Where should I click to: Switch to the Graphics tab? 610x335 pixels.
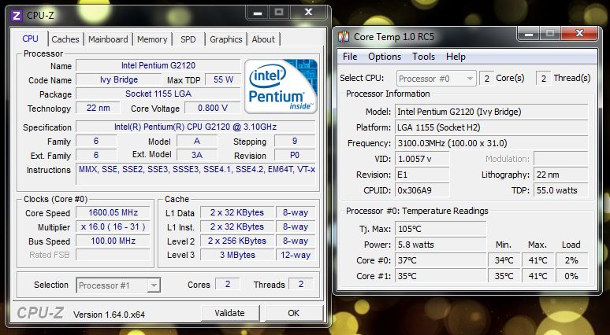(x=226, y=39)
